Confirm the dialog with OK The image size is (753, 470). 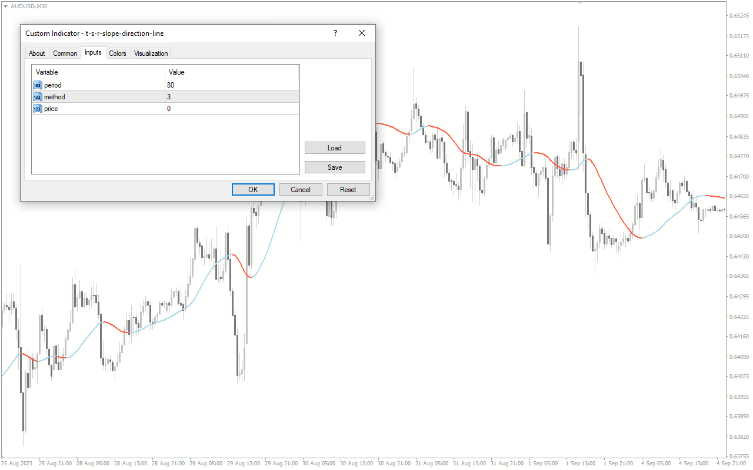pyautogui.click(x=253, y=190)
